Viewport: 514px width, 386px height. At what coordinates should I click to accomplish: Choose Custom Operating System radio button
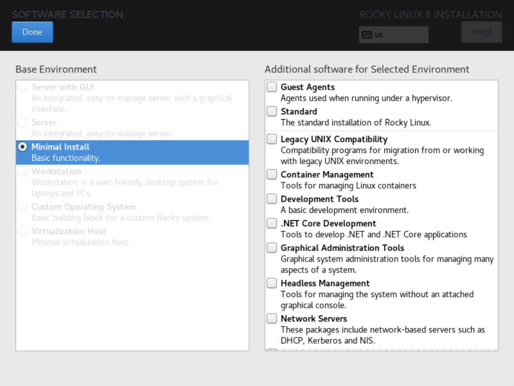click(x=23, y=207)
